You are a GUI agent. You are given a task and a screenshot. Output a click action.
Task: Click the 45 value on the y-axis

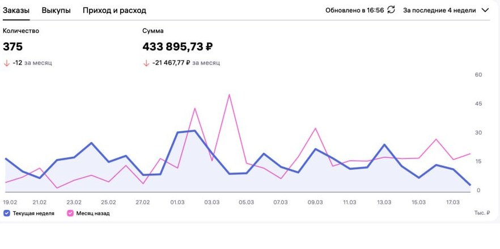point(478,104)
